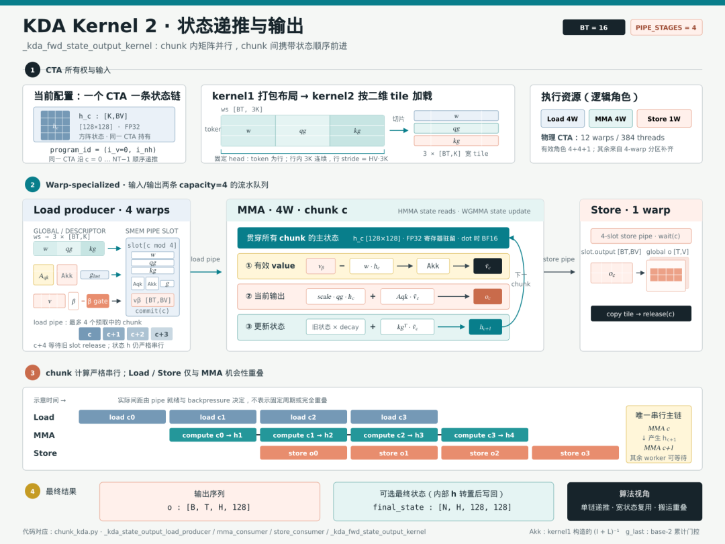The width and height of the screenshot is (725, 544).
Task: Click the scale · qg · h_c term box
Action: pyautogui.click(x=336, y=297)
